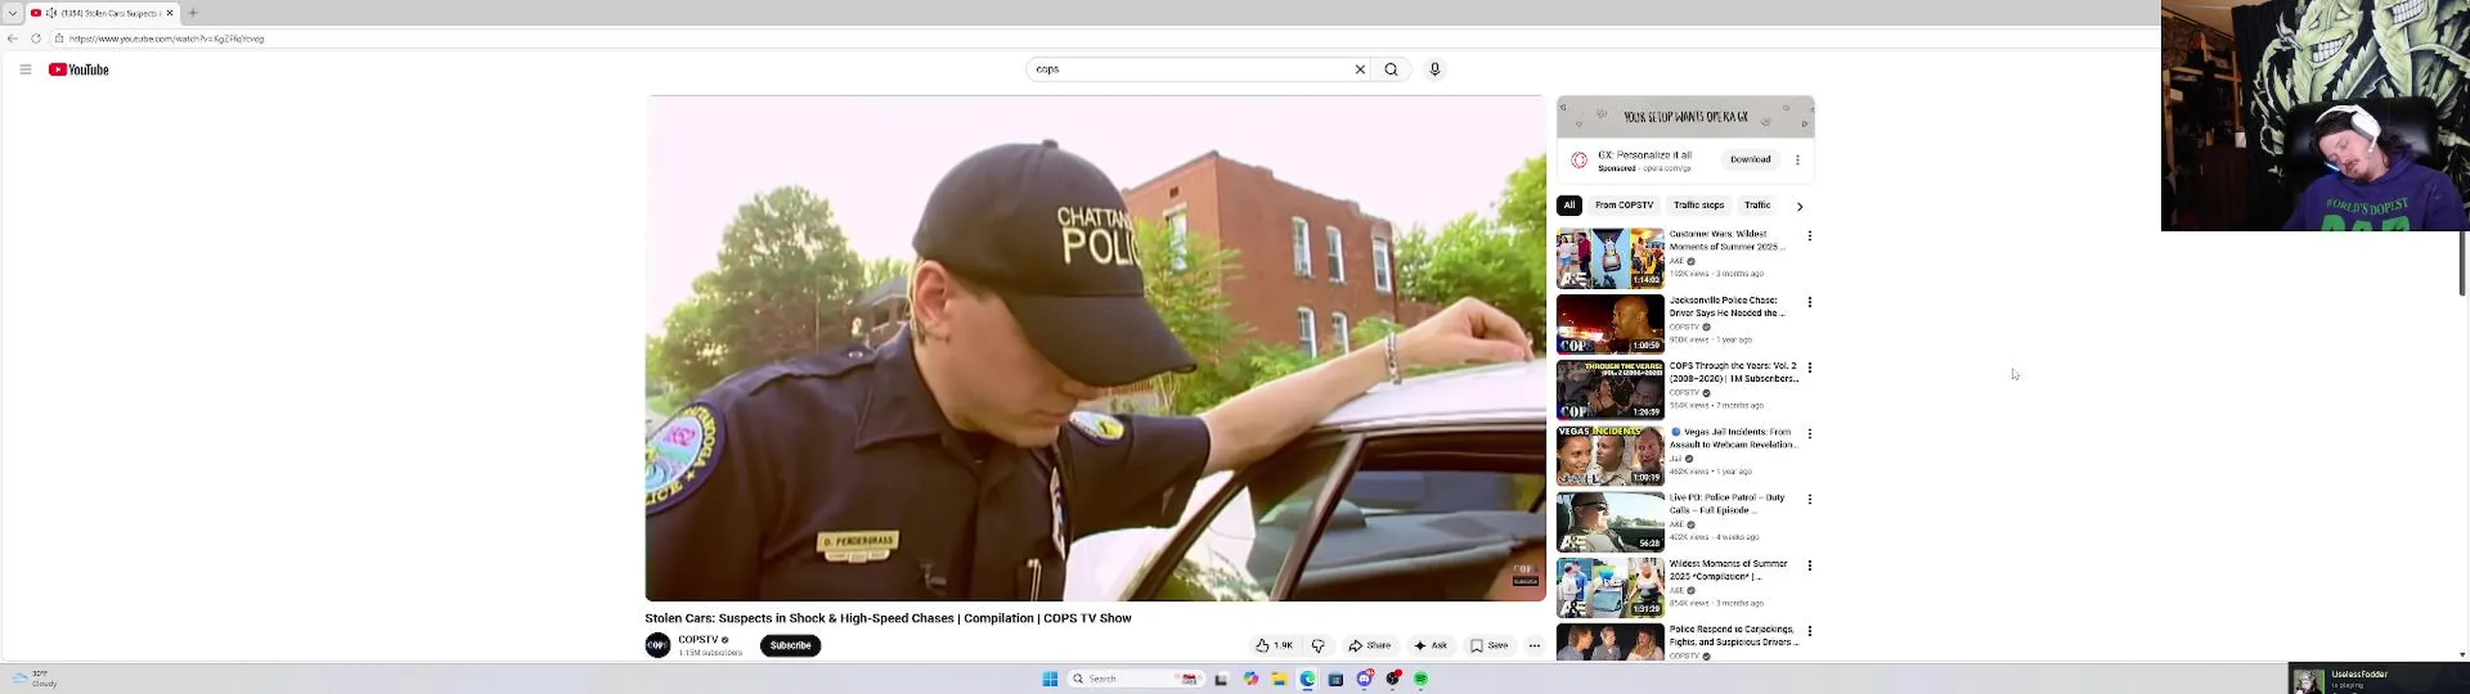Screen dimensions: 2470x694
Task: Open File Explorer from the taskbar
Action: (x=1279, y=680)
